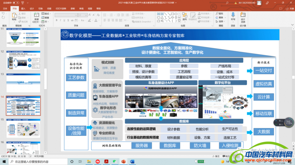295x165 pixels.
Task: Open the 文字方向 text direction dropdown
Action: click(x=138, y=14)
